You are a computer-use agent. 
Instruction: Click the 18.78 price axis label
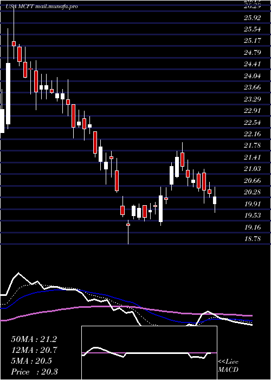[x=253, y=239]
